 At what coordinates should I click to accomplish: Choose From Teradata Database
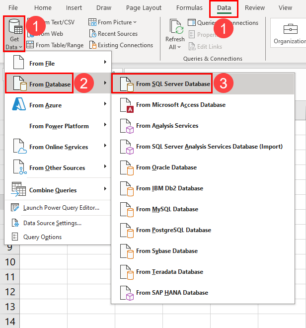[203, 271]
